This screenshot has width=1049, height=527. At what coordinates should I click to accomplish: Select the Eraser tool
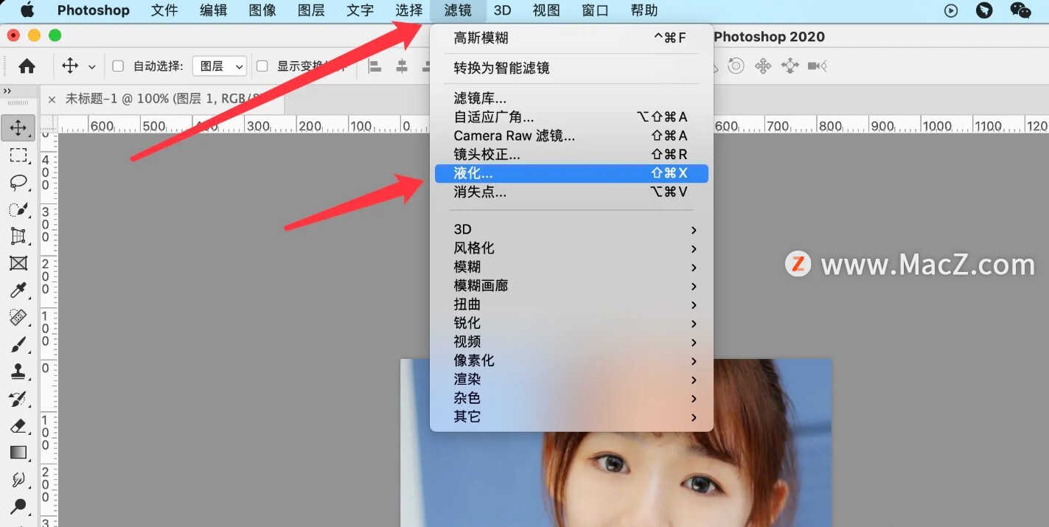[18, 425]
